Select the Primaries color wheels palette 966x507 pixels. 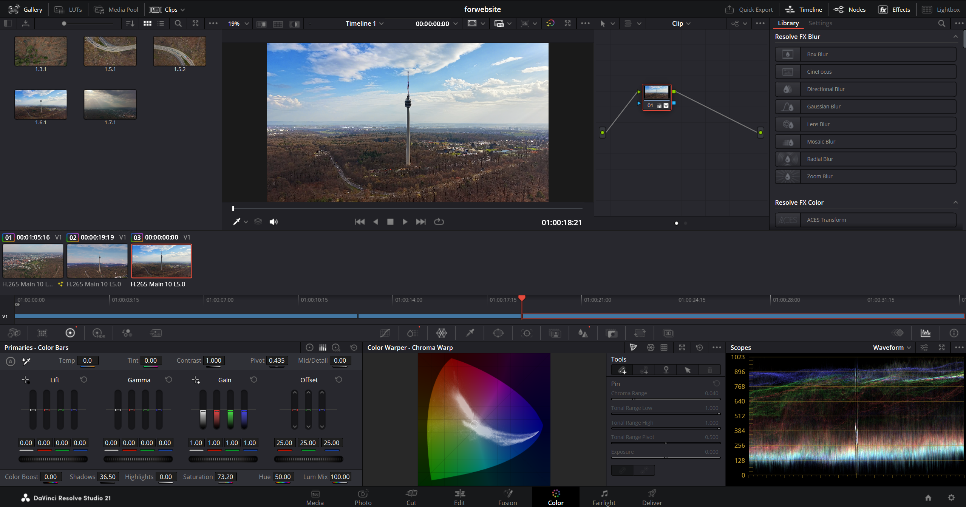(x=70, y=333)
